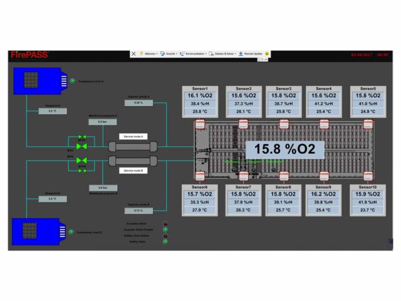Close the remote toolbar with X icon
Image resolution: width=401 pixels, height=301 pixels.
pyautogui.click(x=133, y=54)
